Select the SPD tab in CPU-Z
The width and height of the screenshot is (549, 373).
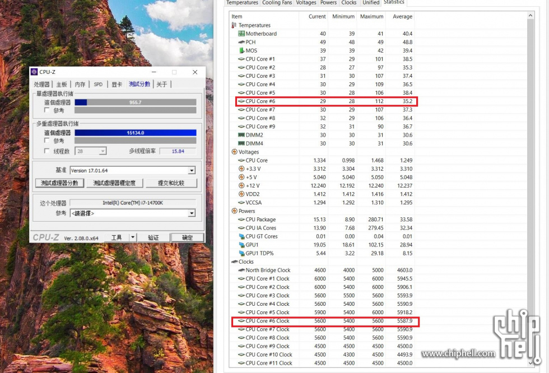[x=99, y=84]
